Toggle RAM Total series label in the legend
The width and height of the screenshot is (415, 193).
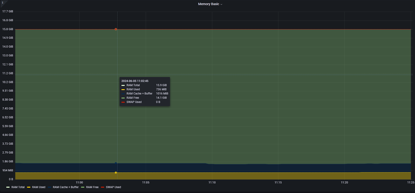(x=18, y=187)
